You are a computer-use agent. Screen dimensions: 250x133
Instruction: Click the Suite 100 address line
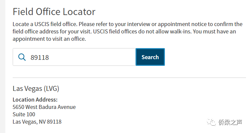(24, 114)
